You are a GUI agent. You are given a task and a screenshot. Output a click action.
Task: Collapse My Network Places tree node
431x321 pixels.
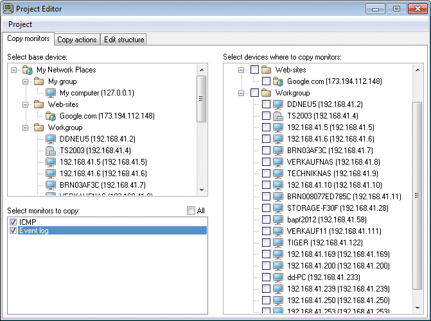tap(13, 70)
